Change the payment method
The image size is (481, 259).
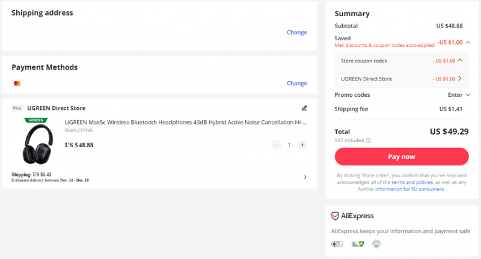[296, 83]
